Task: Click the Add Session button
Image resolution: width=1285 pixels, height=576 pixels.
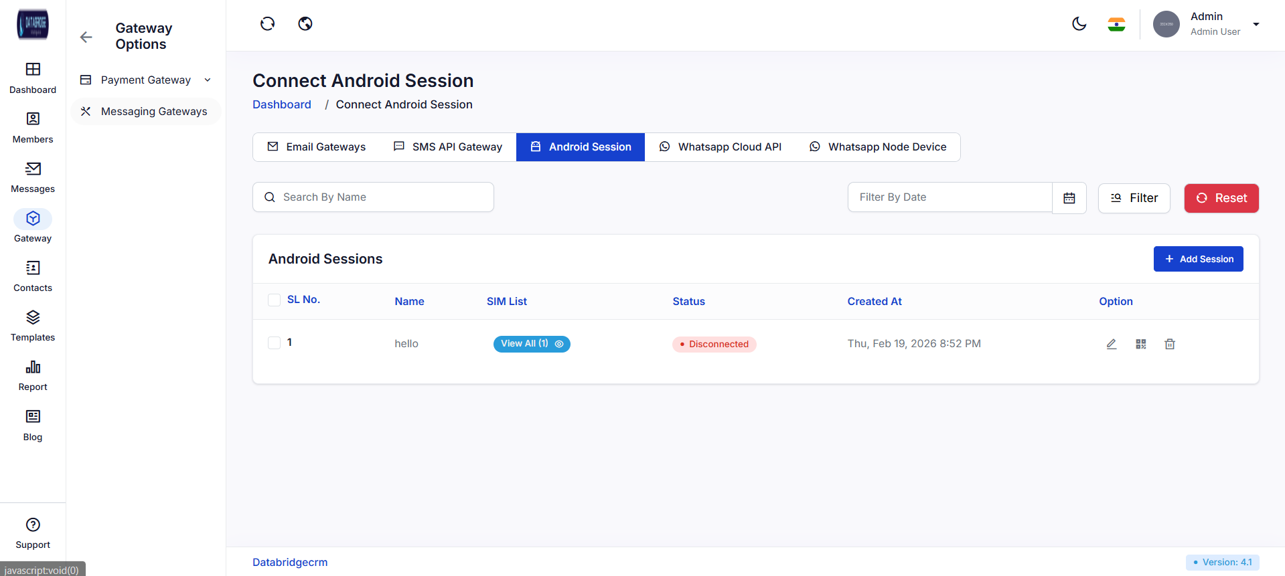Action: coord(1198,259)
